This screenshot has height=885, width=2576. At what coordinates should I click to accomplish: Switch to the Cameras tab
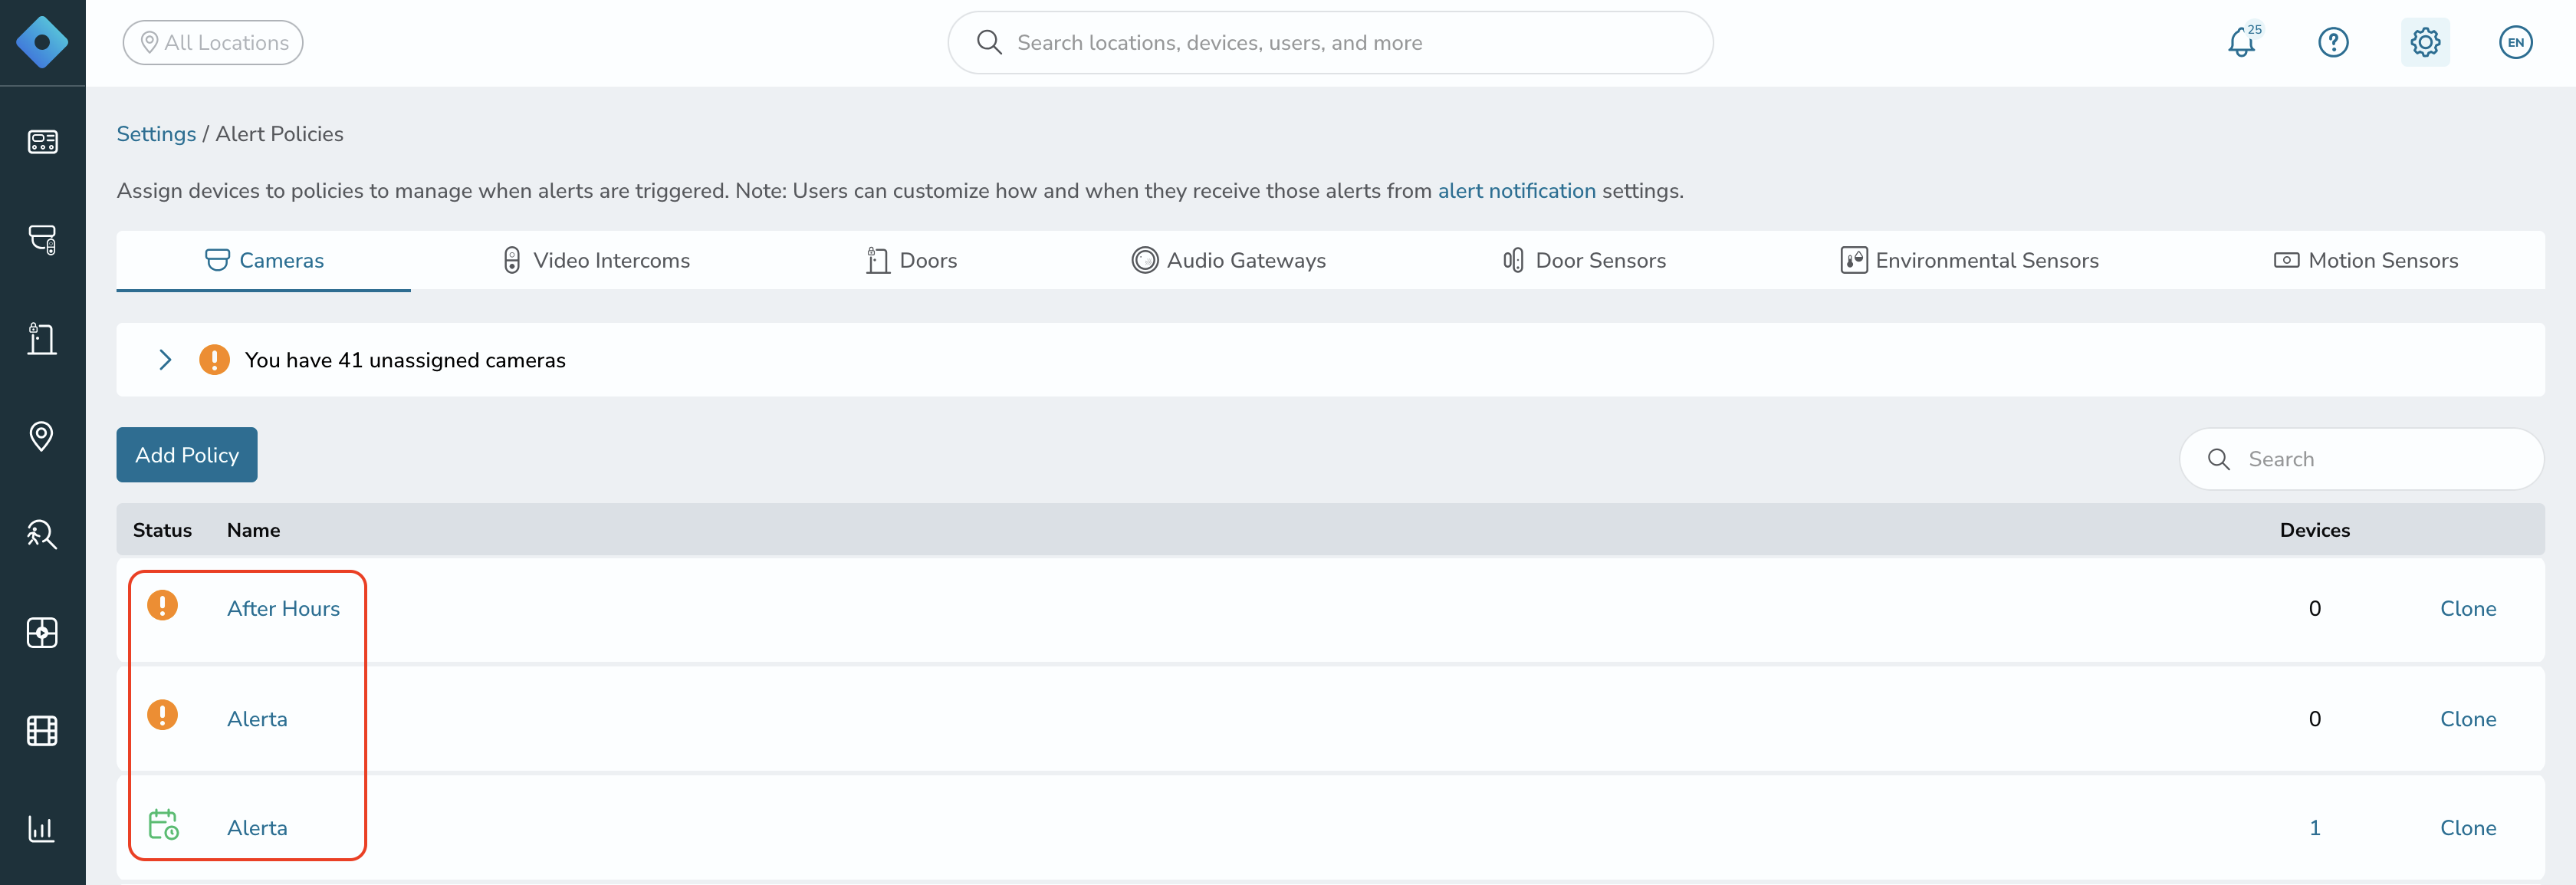pos(264,260)
